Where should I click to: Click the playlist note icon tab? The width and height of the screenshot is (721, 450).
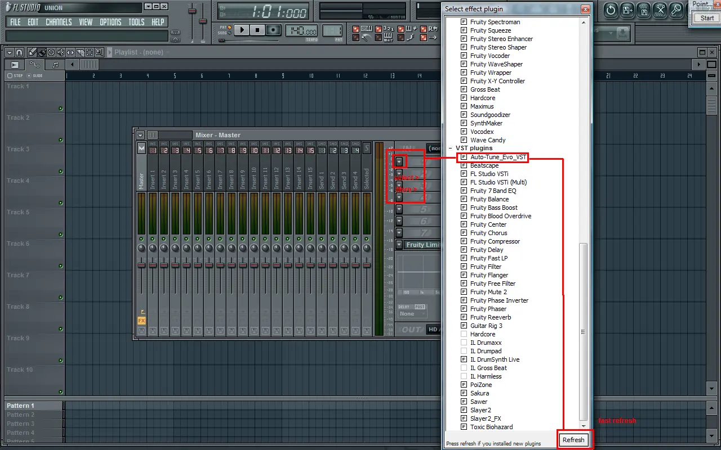click(x=55, y=65)
